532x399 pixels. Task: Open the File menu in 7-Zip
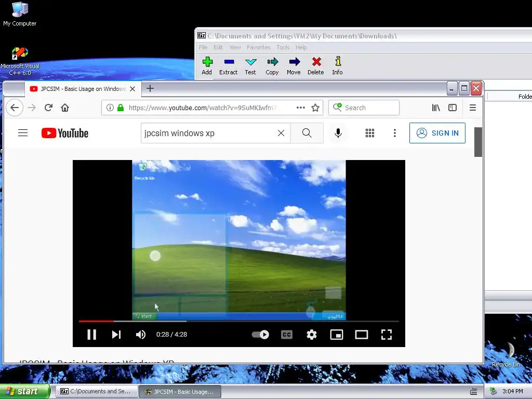203,47
